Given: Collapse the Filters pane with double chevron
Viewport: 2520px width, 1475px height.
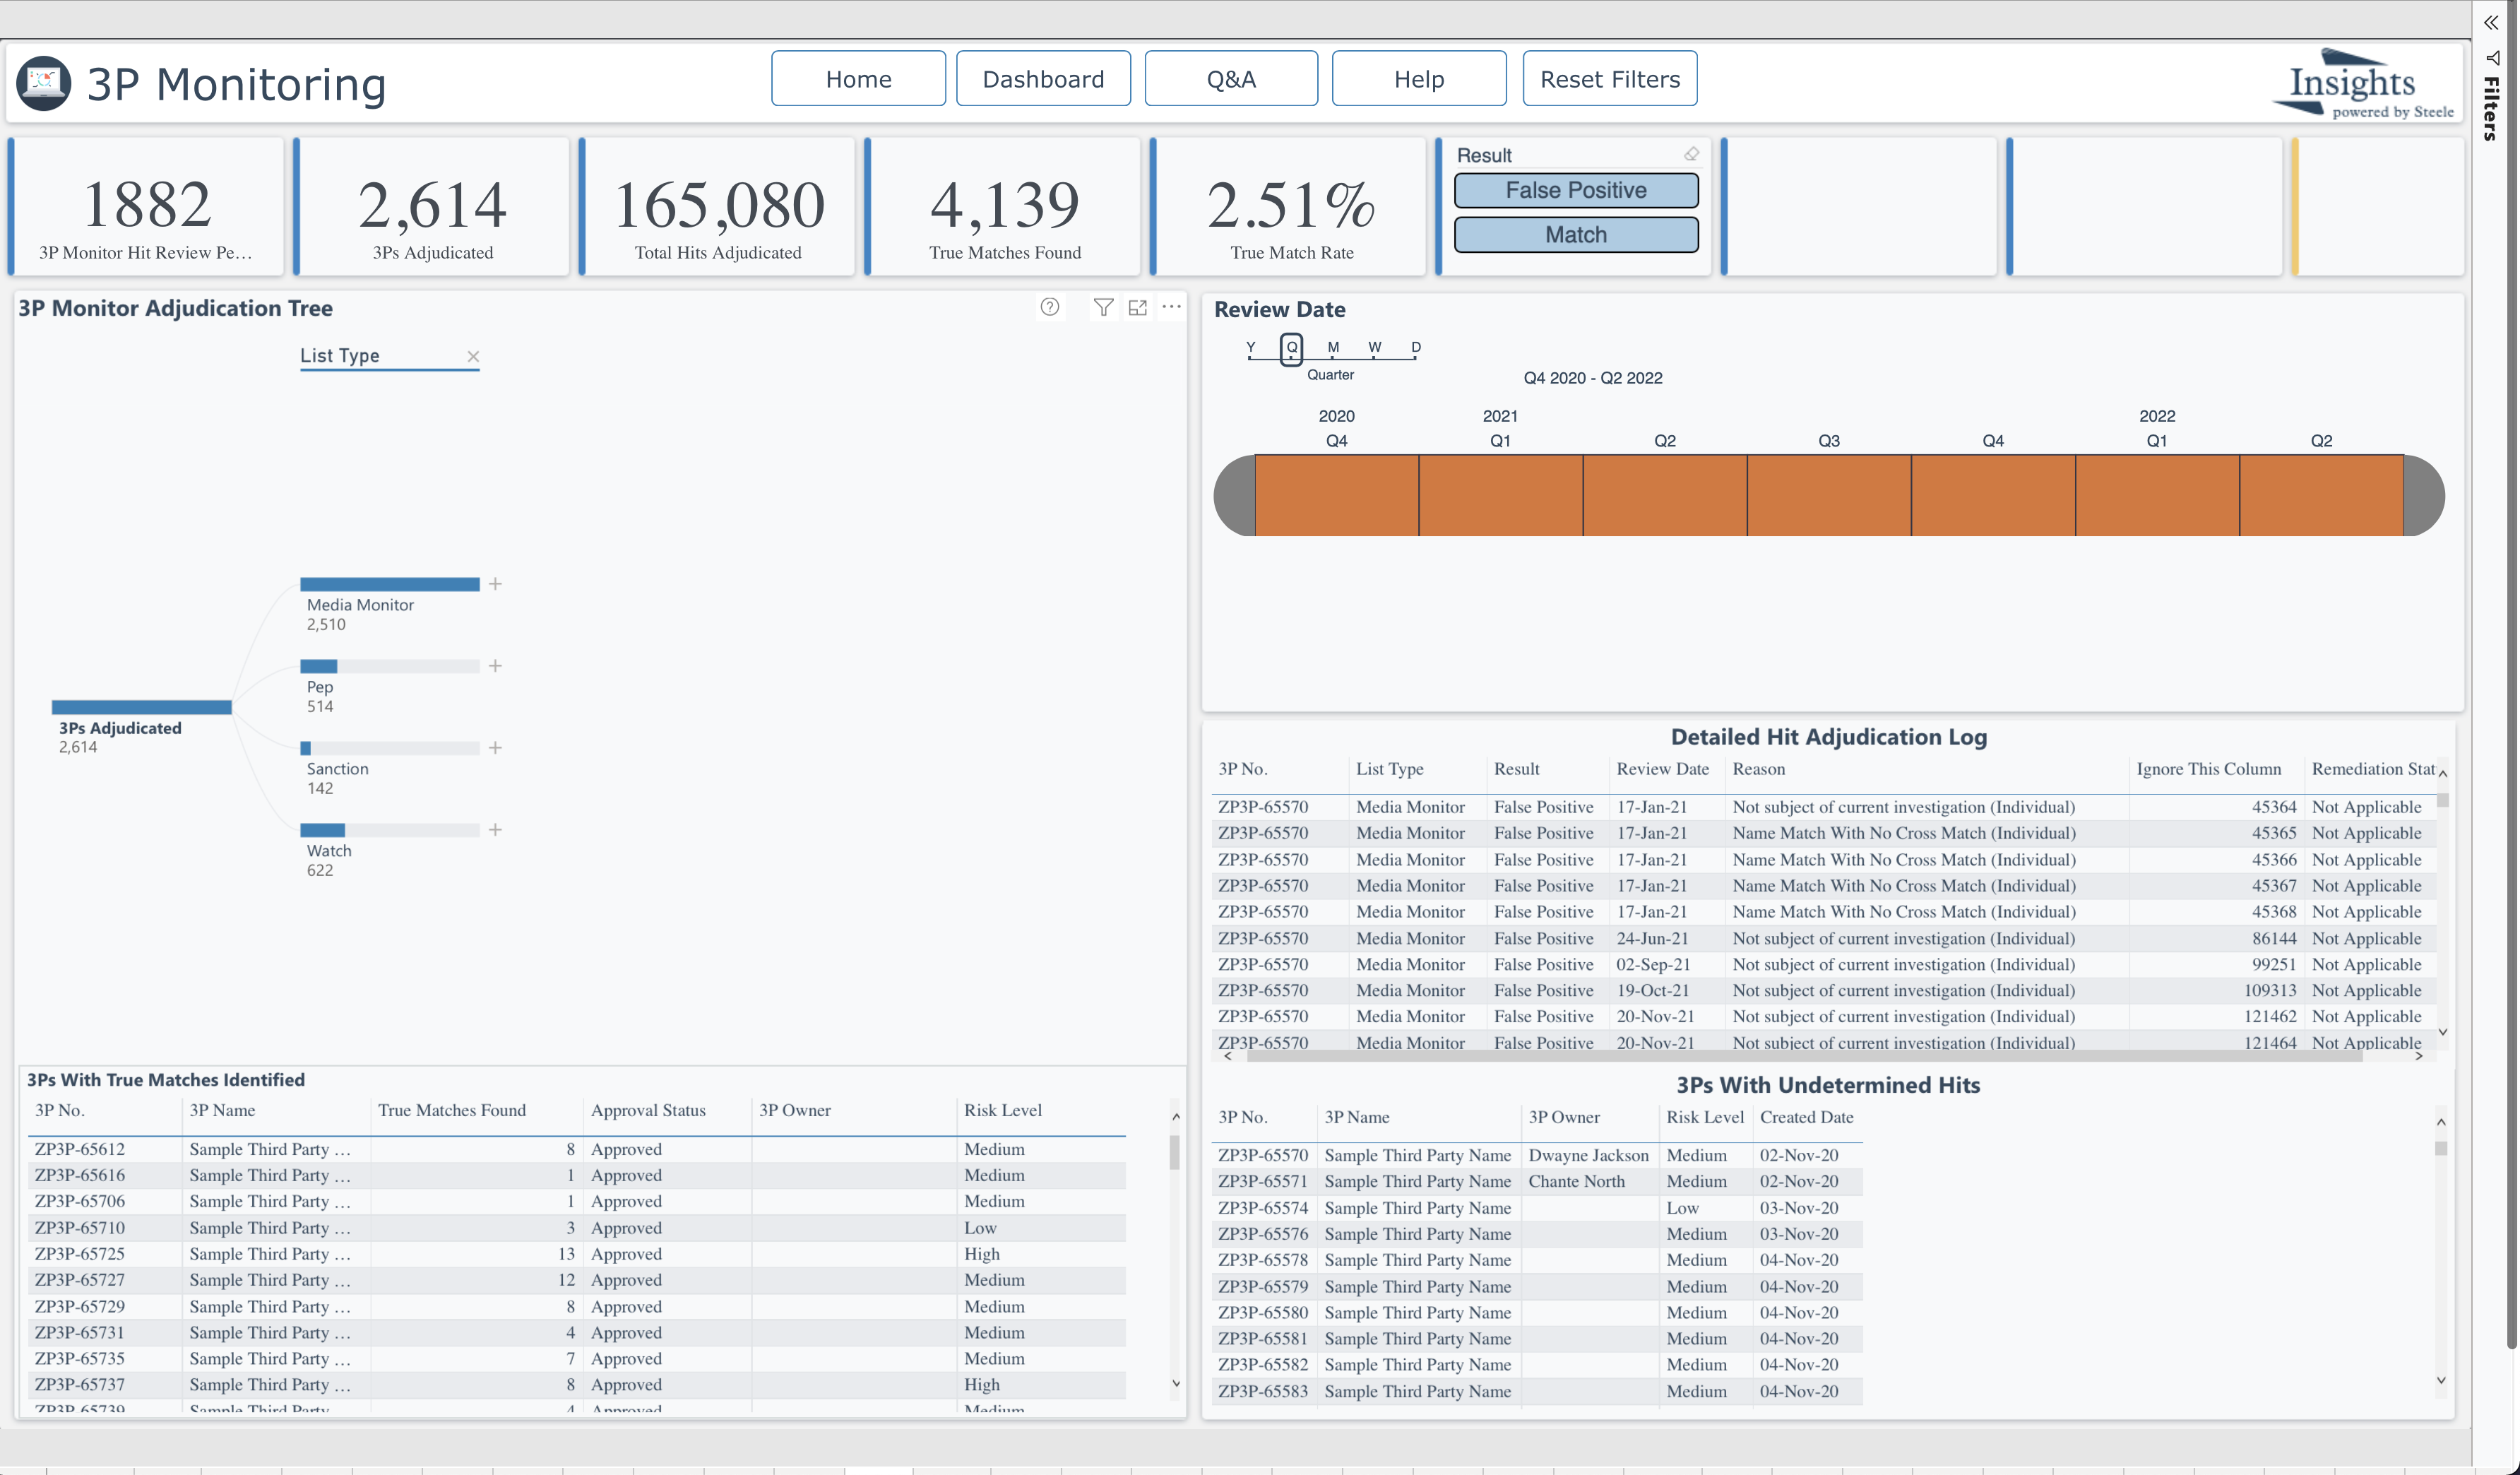Looking at the screenshot, I should [x=2490, y=22].
